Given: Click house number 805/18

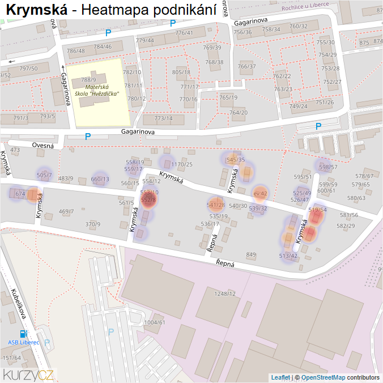Looking at the screenshot, I should (181, 72).
